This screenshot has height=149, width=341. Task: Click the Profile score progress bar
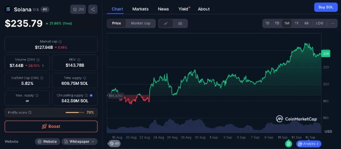point(75,113)
